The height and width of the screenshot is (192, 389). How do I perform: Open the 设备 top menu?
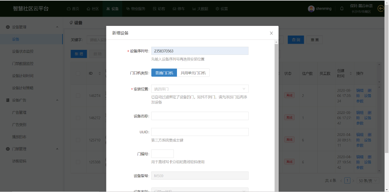click(x=113, y=9)
